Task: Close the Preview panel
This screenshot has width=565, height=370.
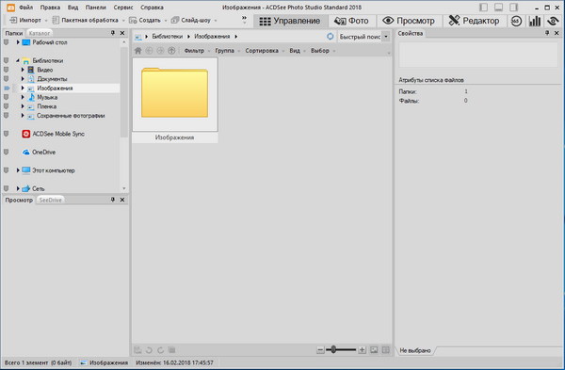Action: click(x=122, y=200)
